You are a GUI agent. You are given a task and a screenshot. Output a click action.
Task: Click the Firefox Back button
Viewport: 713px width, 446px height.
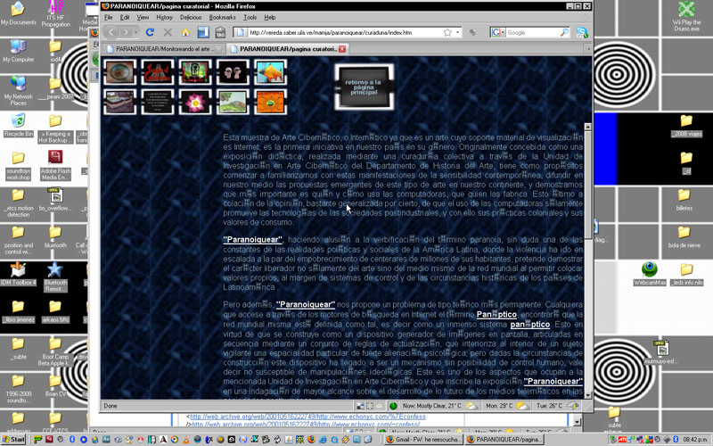[112, 32]
